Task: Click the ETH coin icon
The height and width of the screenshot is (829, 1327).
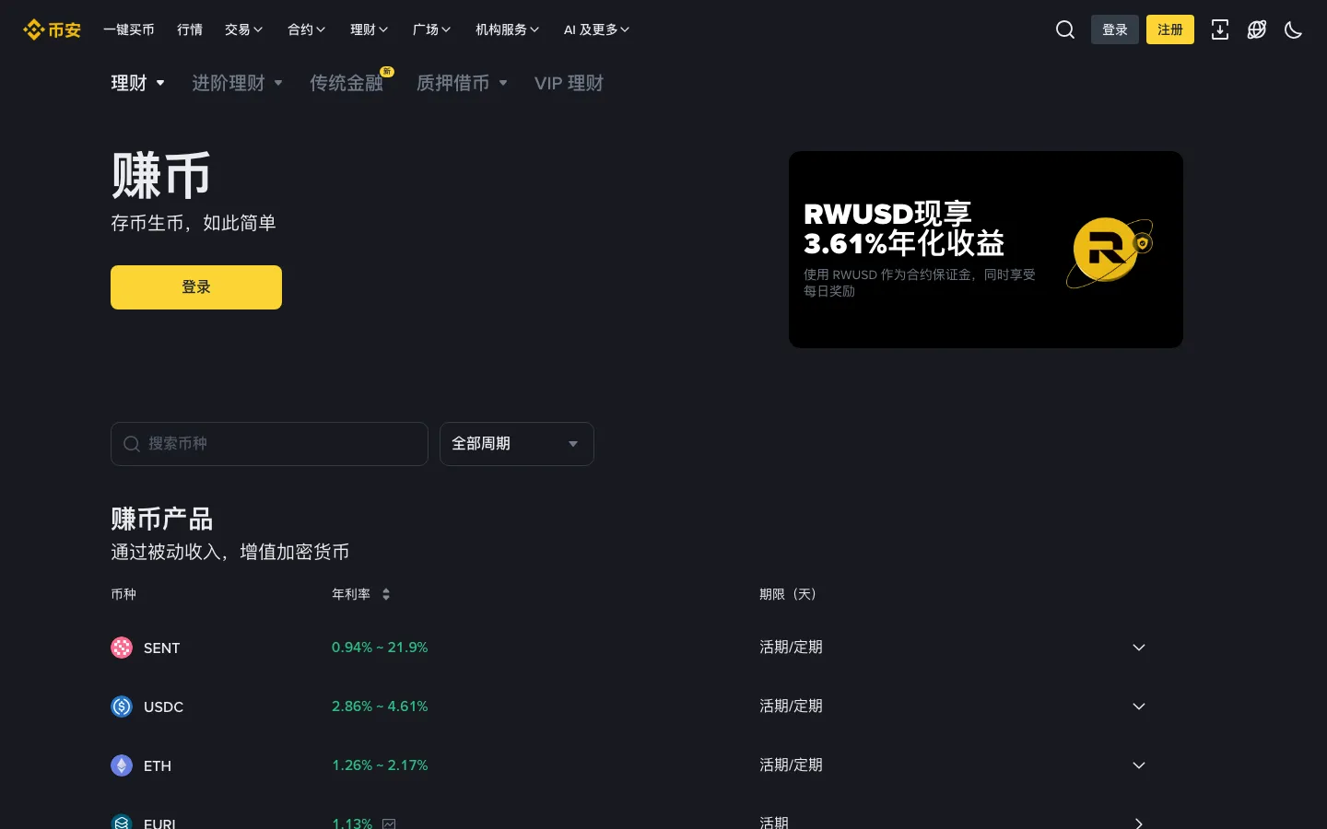Action: click(x=122, y=765)
